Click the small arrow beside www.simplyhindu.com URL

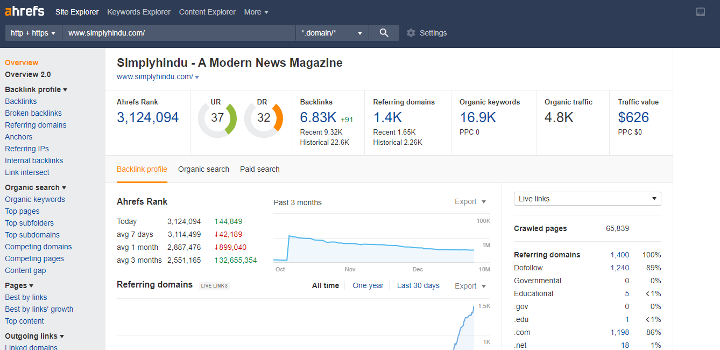pos(197,78)
